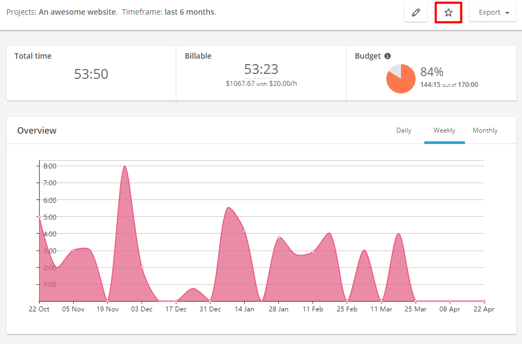The image size is (522, 344).
Task: Click the Billable time 53:23
Action: coord(261,69)
